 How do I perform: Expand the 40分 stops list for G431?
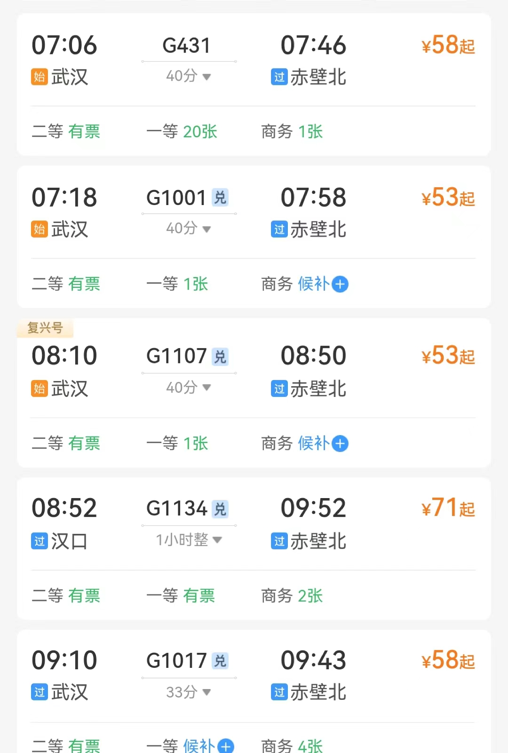(x=189, y=76)
